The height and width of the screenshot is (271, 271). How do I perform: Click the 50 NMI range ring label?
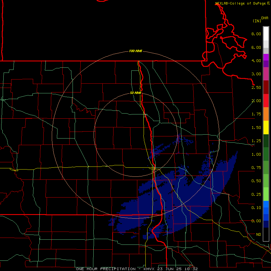click(135, 93)
